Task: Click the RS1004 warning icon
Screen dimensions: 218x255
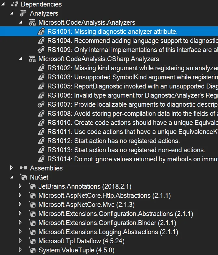Action: (x=41, y=41)
